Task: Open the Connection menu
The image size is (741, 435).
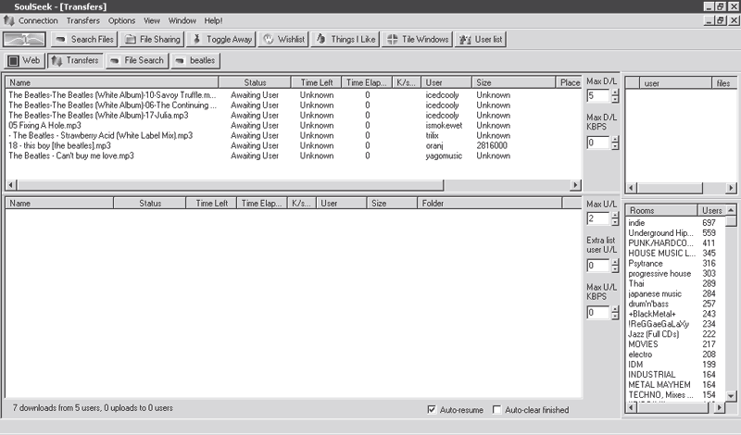Action: click(x=36, y=20)
